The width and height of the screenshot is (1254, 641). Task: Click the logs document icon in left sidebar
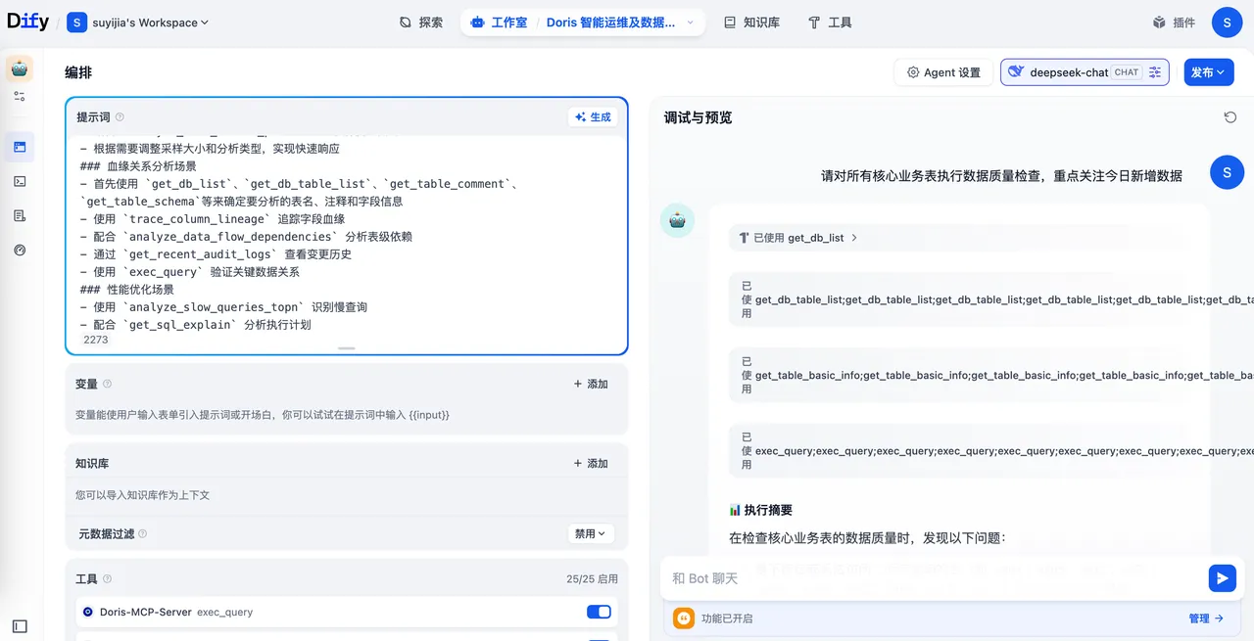20,215
